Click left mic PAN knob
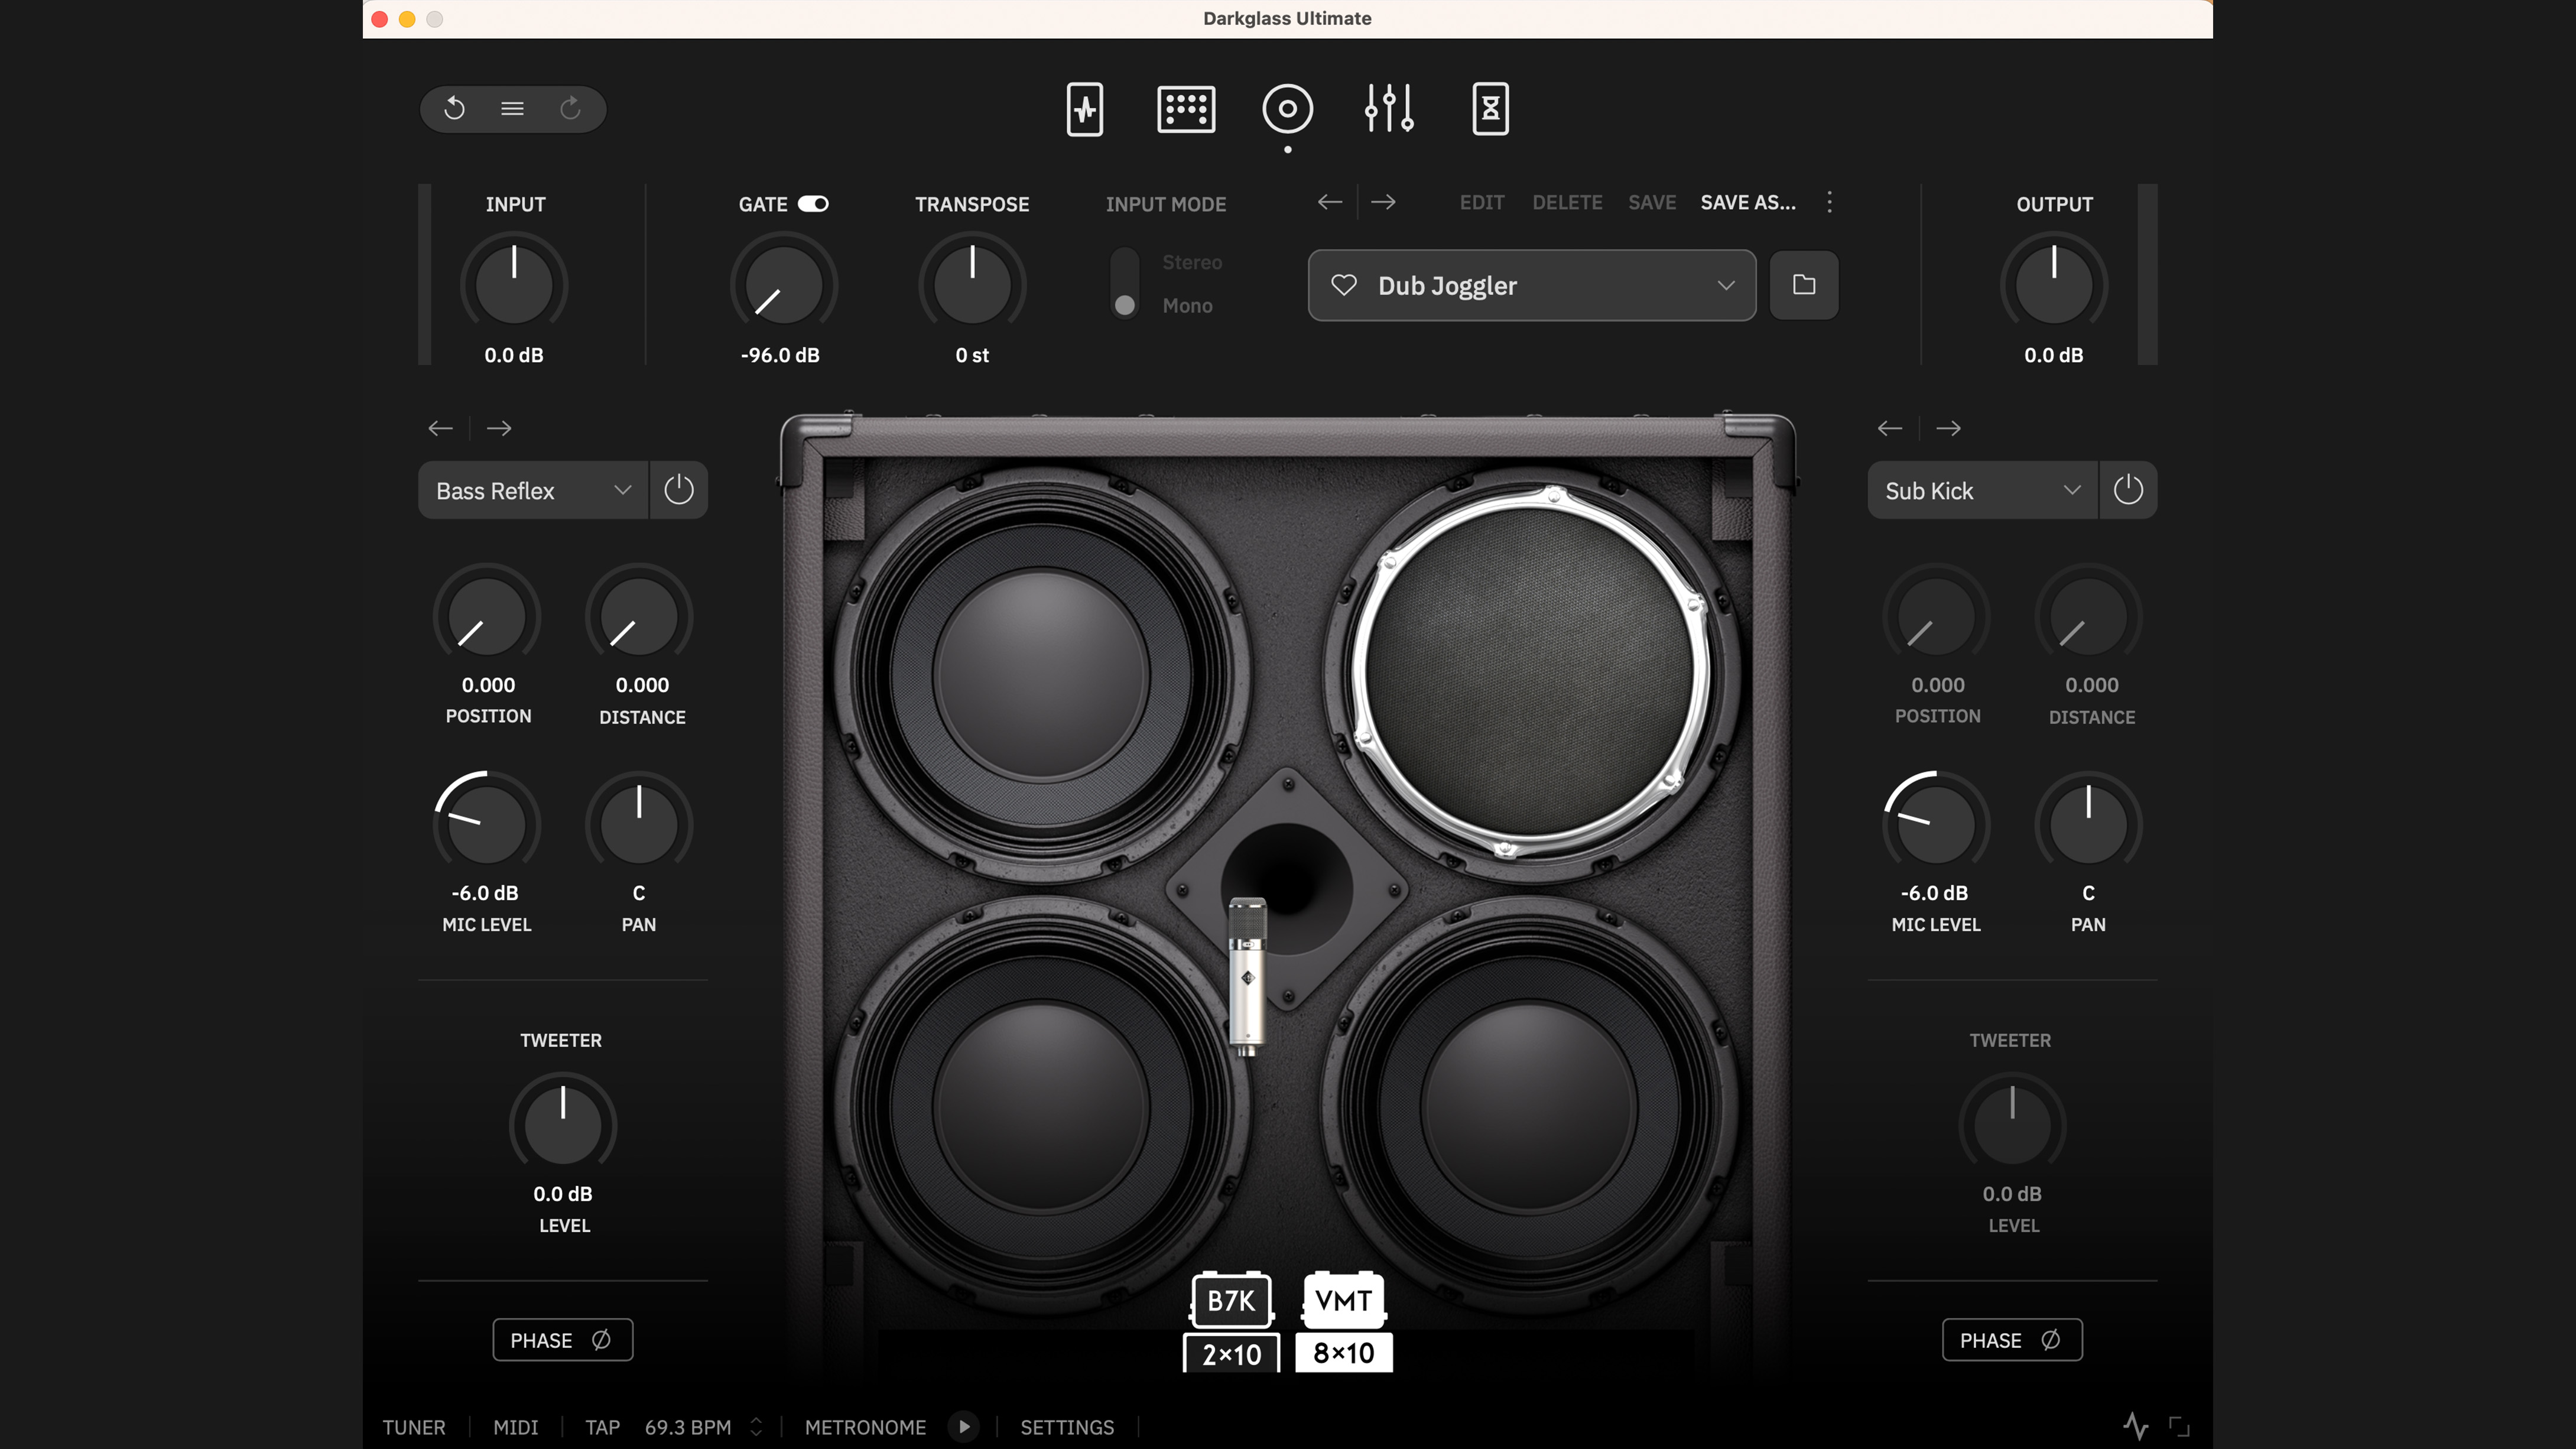Image resolution: width=2576 pixels, height=1449 pixels. pyautogui.click(x=639, y=824)
